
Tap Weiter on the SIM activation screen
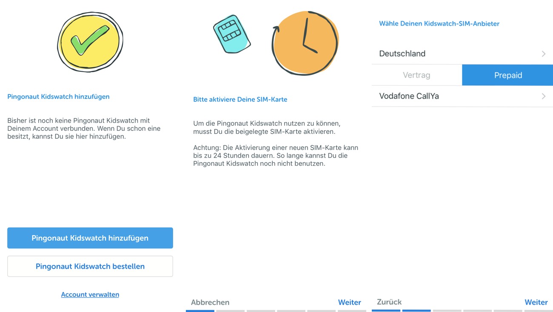click(350, 302)
